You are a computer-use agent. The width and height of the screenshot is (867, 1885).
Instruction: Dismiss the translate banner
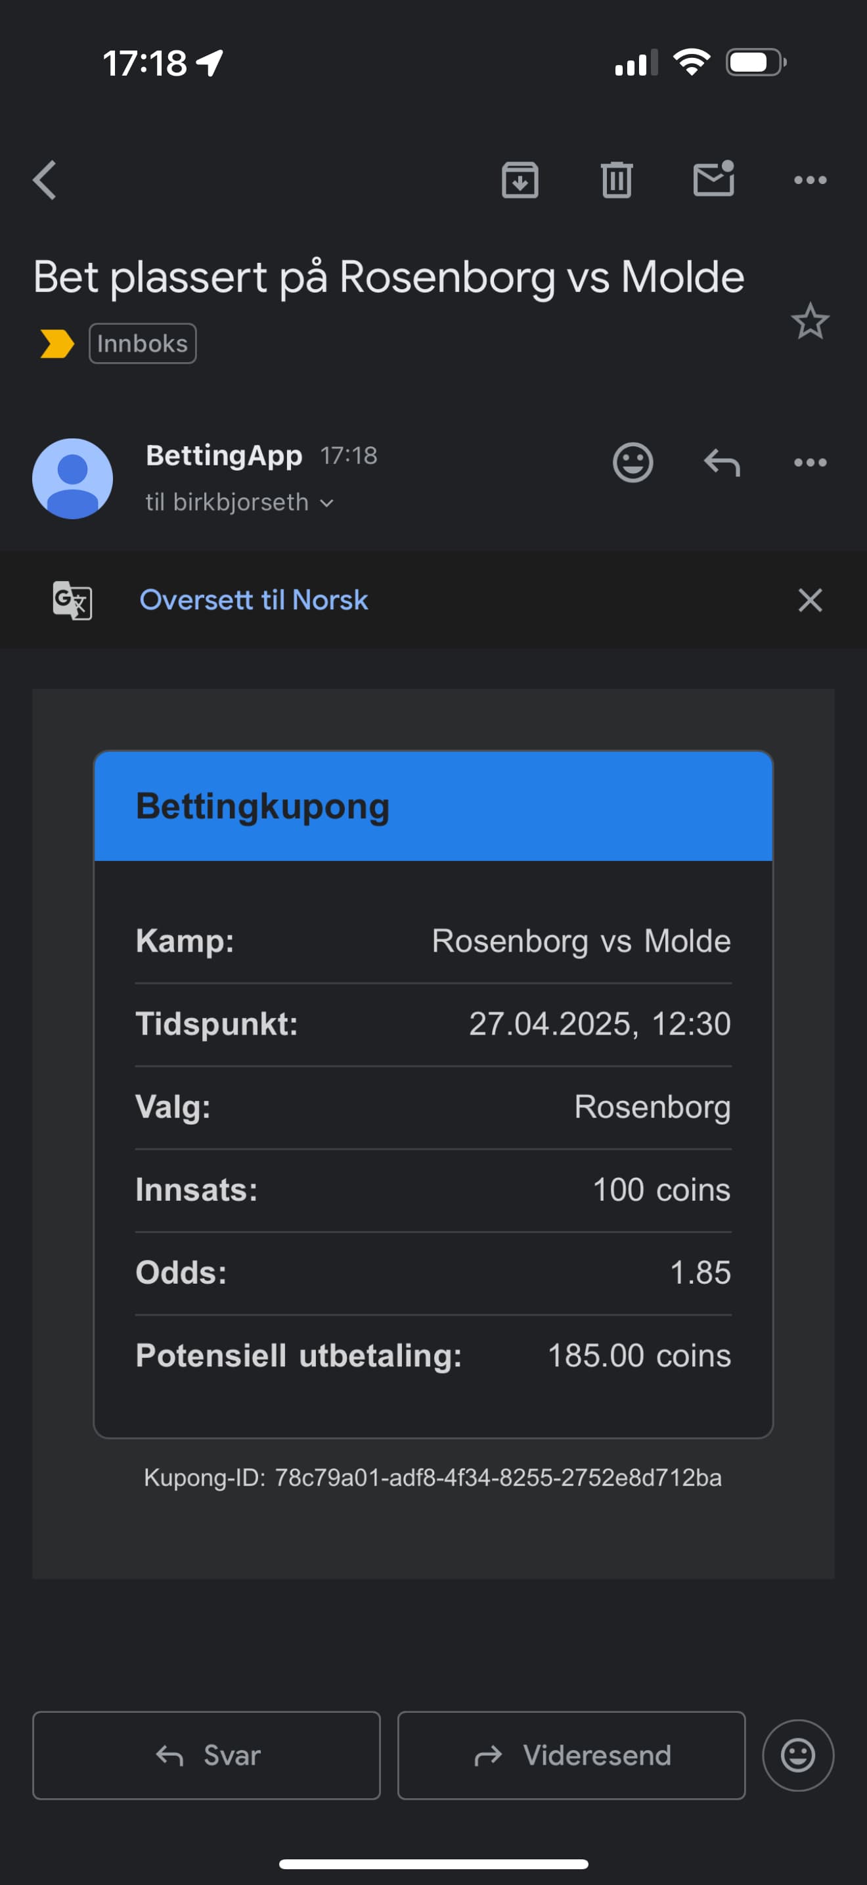(x=810, y=600)
